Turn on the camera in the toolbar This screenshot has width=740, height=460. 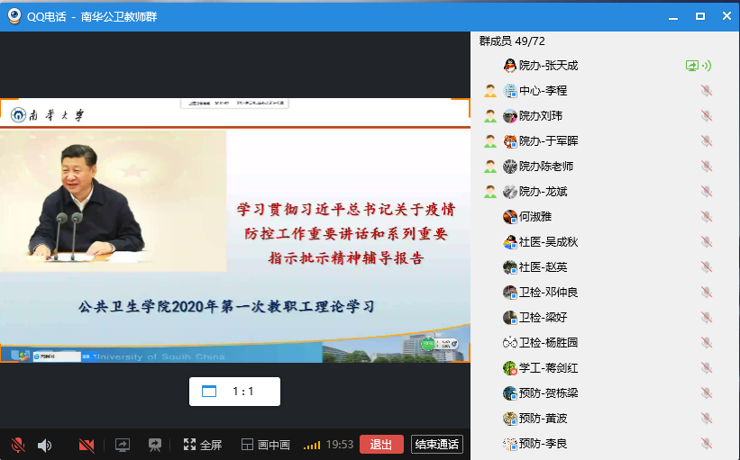87,445
